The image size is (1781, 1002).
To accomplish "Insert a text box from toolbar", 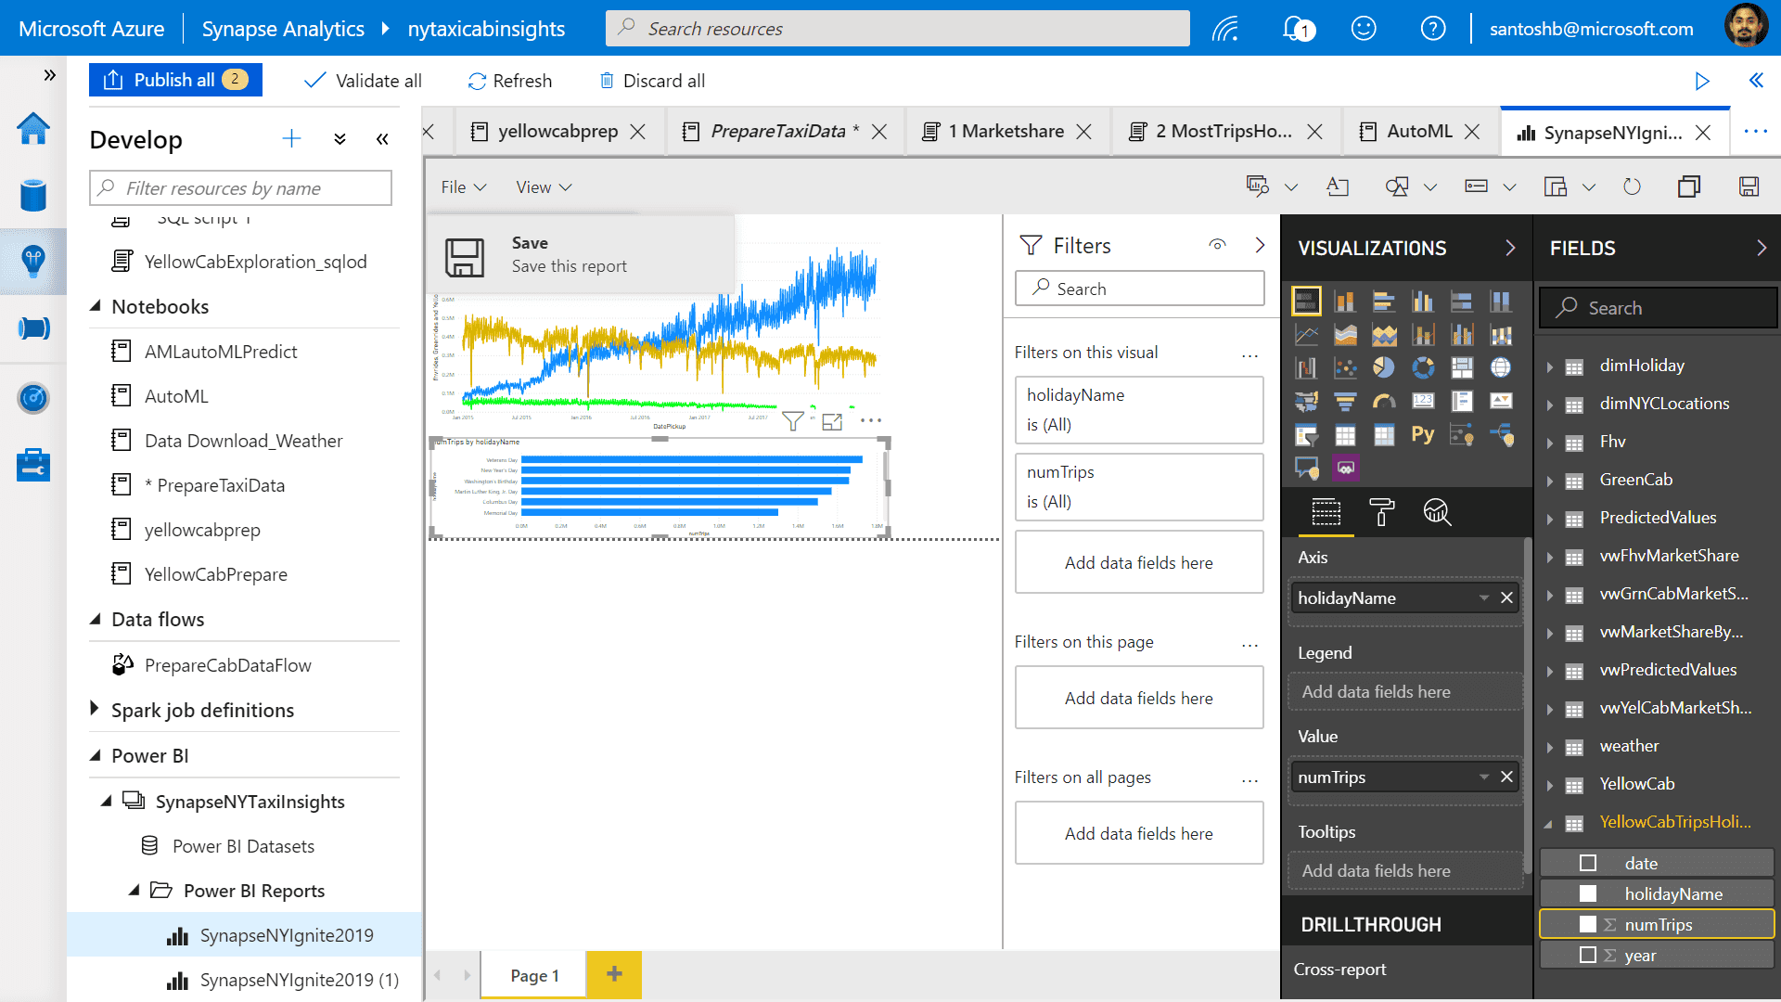I will coord(1338,186).
